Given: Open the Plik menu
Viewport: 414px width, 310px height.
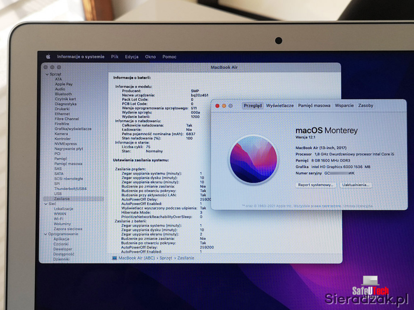Looking at the screenshot, I should pos(115,57).
